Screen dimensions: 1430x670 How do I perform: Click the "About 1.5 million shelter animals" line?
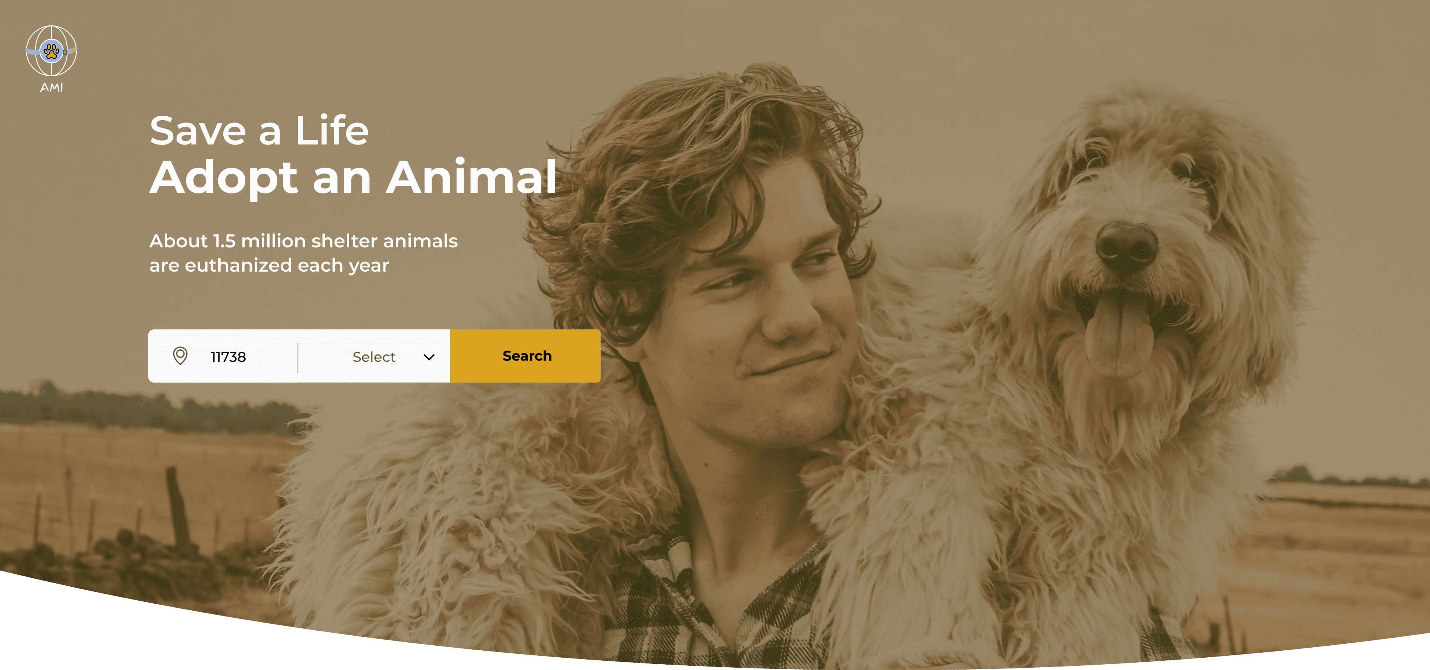pyautogui.click(x=303, y=241)
